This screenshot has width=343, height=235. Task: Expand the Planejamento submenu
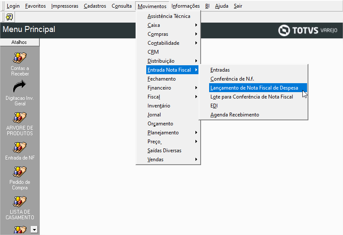[x=168, y=133]
